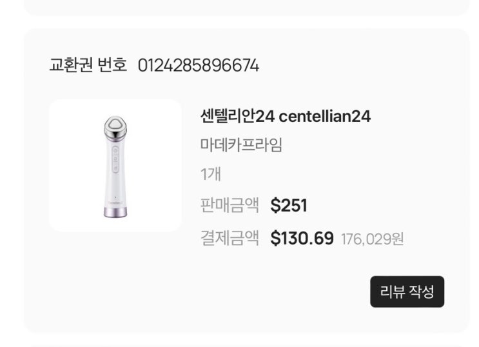The height and width of the screenshot is (347, 479).
Task: Click voucher number 0124285896674
Action: pos(199,65)
